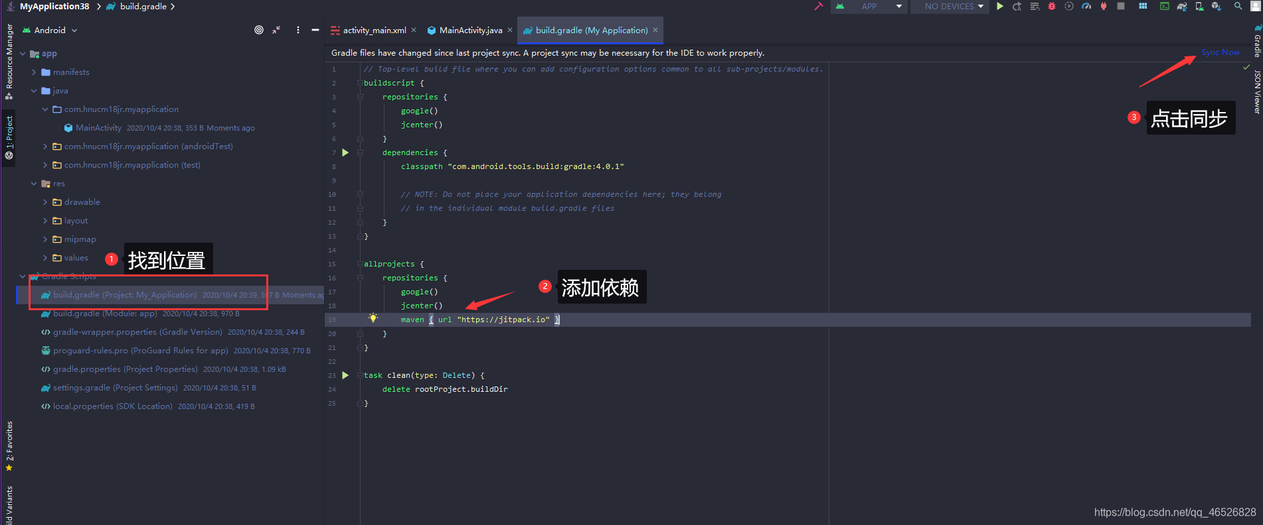Click the Apply Changes and Restart Activity icon

coord(1017,6)
